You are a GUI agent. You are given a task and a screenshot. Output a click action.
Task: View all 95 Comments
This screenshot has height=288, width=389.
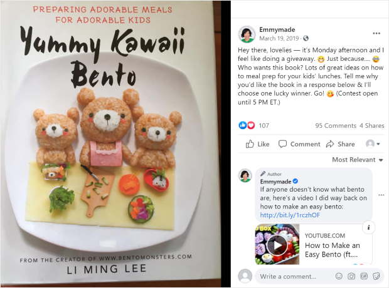click(336, 126)
